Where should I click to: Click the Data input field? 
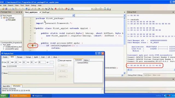click(30, 66)
